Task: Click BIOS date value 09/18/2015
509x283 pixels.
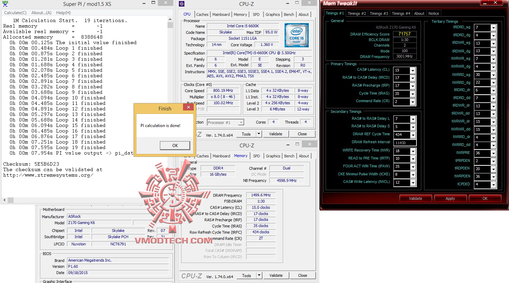Action: pyautogui.click(x=118, y=273)
